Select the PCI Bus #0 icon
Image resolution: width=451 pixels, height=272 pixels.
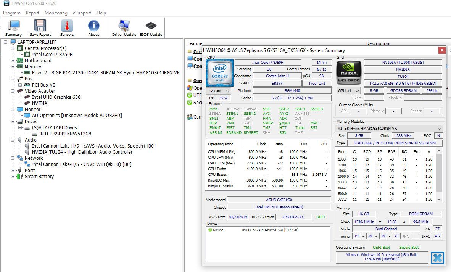coord(27,85)
